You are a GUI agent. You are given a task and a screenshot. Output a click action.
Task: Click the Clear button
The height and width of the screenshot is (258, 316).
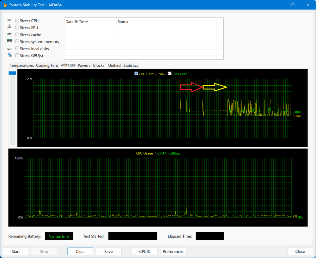coord(80,251)
